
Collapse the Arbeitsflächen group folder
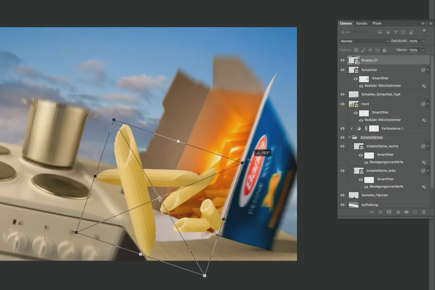pyautogui.click(x=350, y=137)
